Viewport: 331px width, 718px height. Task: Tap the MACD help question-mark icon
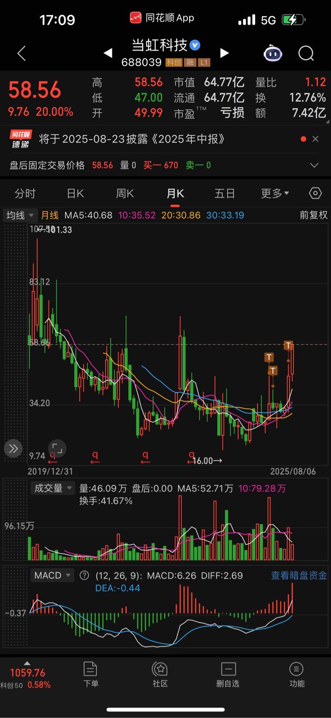click(84, 575)
